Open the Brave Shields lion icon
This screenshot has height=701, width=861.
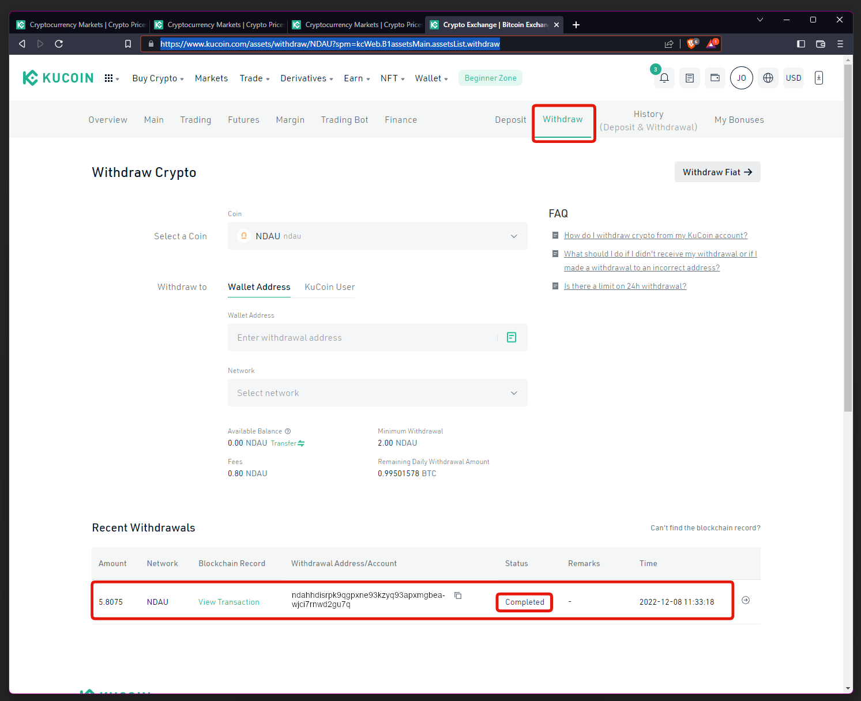click(693, 44)
